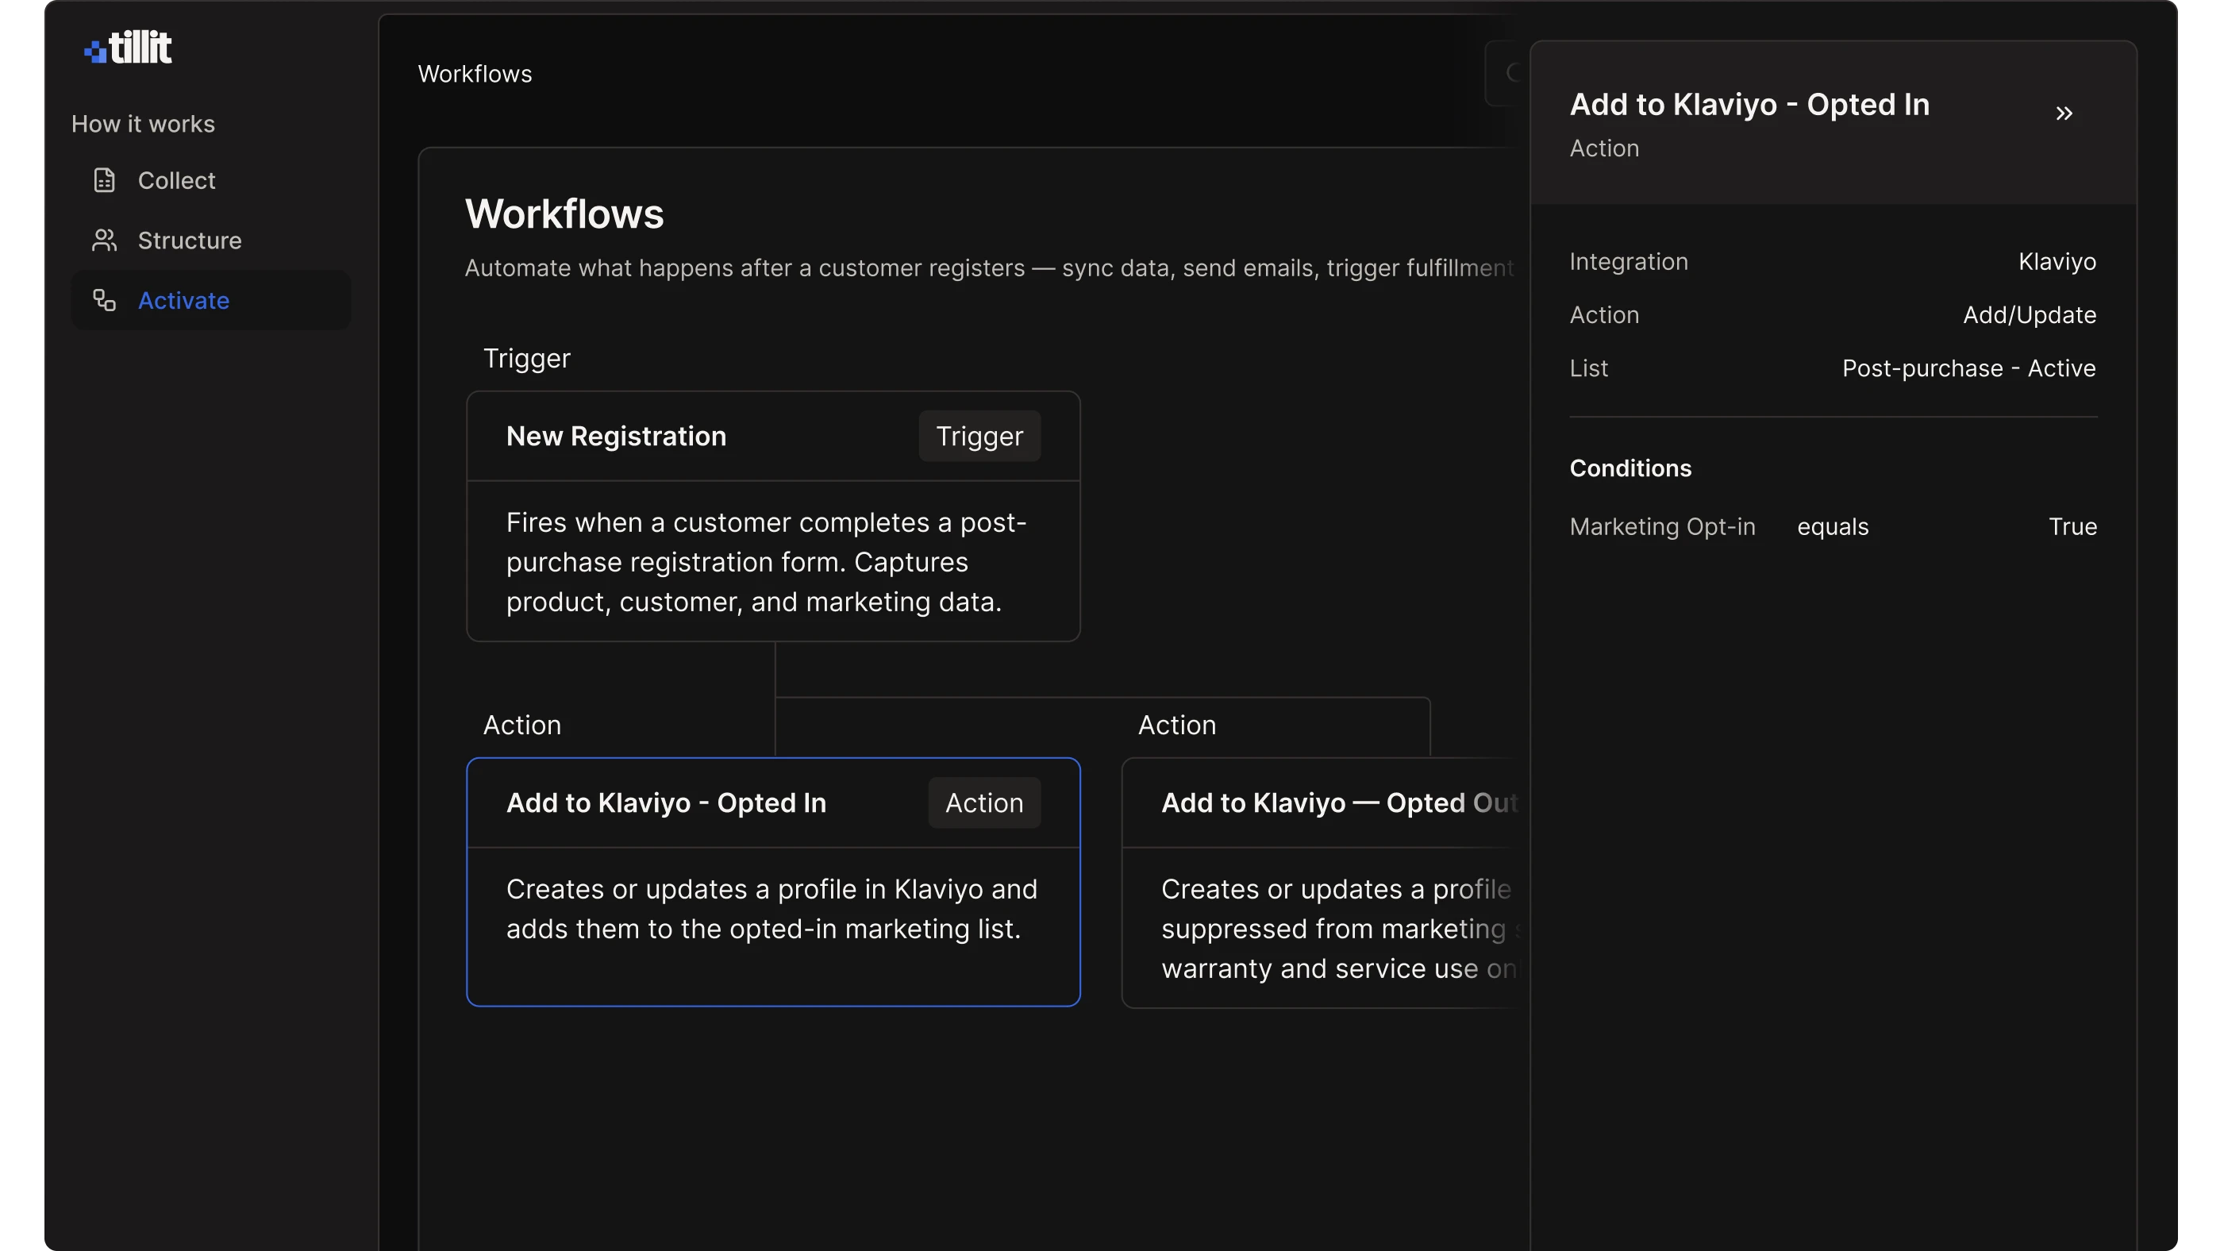Click the Activate workflow icon
Screen dimensions: 2224x1251
105,299
